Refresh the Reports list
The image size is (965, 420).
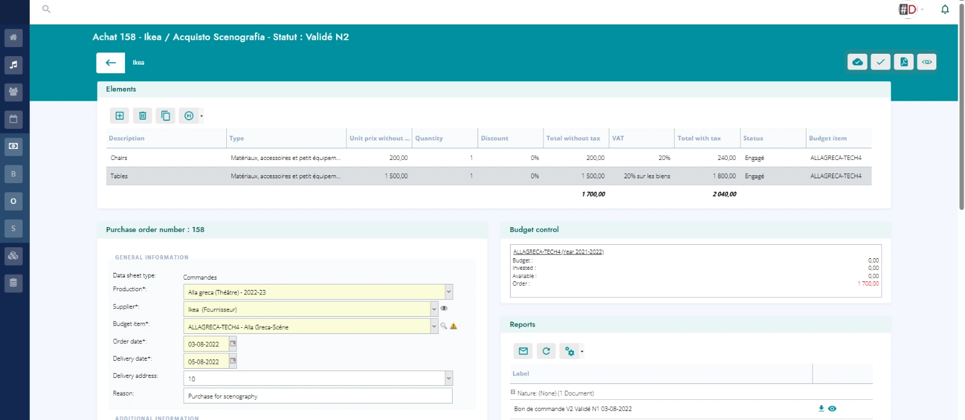[546, 351]
